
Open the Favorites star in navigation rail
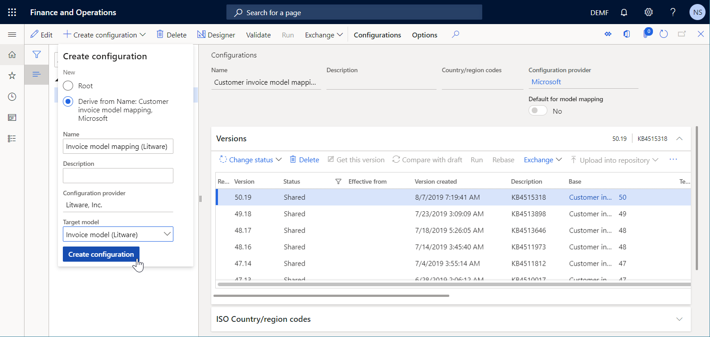pos(12,76)
